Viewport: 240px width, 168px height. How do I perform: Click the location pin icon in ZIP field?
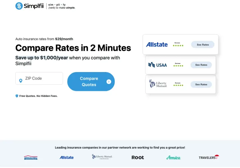click(x=20, y=80)
